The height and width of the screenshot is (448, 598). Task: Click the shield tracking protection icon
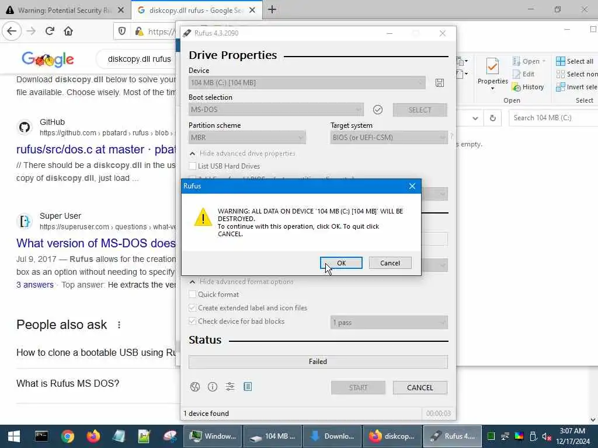[x=122, y=32]
